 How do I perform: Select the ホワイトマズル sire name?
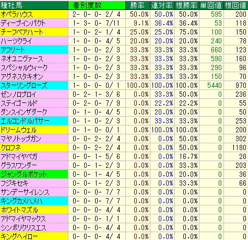[34, 210]
